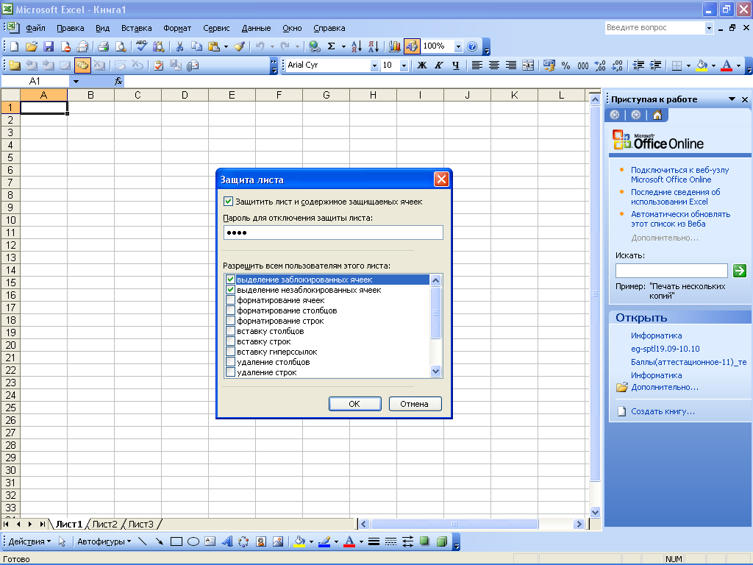Apply percent style format
Viewport: 753px width, 565px height.
click(x=566, y=65)
